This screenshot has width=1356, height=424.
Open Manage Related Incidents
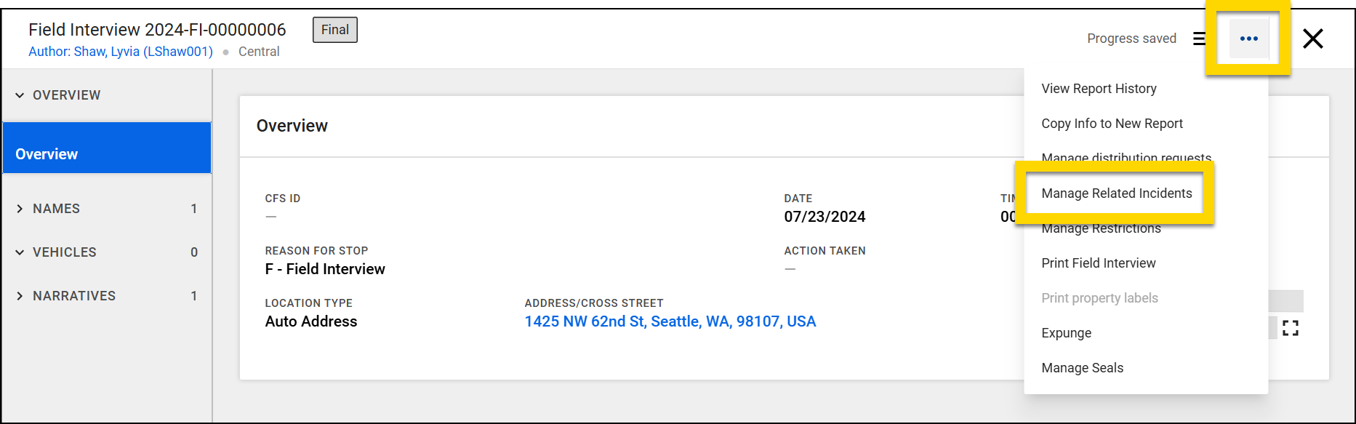click(1116, 193)
